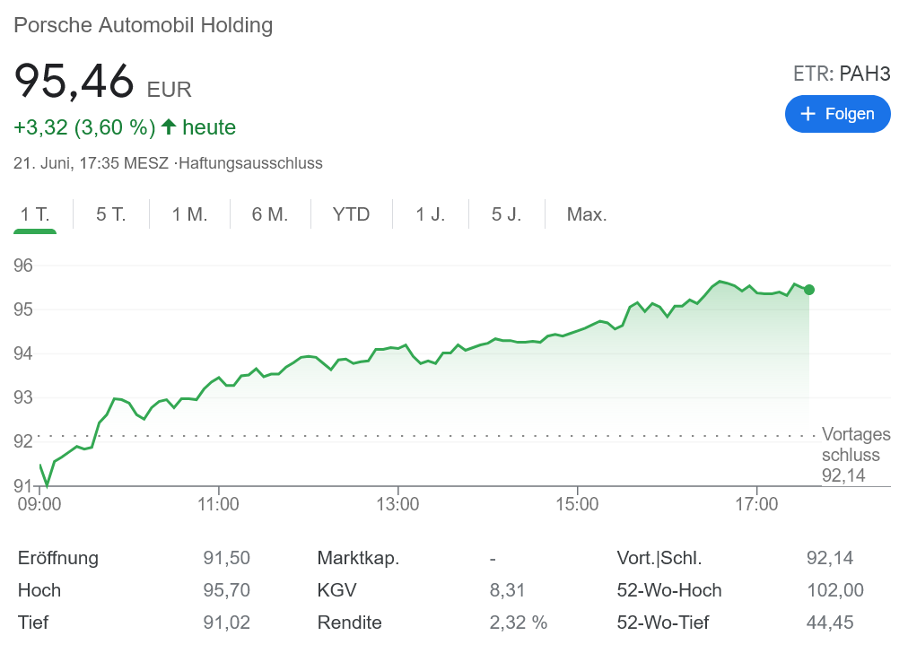Display the 1 J. yearly chart
The image size is (908, 662).
tap(430, 214)
